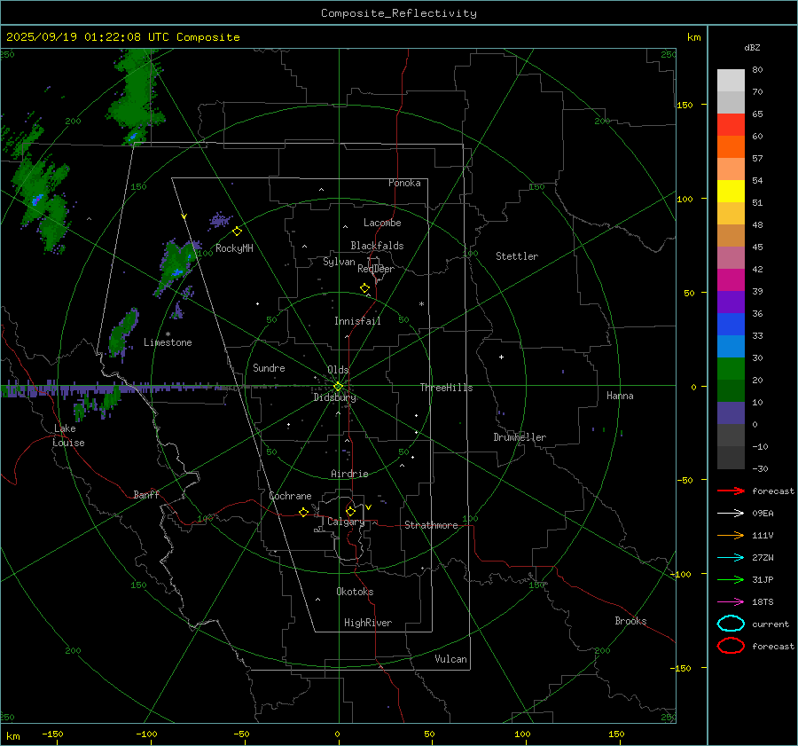The width and height of the screenshot is (798, 746).
Task: Select the Drumheller label on map
Action: tap(520, 437)
